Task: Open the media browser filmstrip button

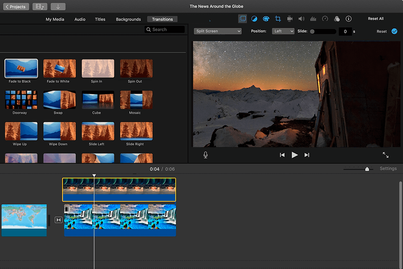Action: click(x=40, y=7)
